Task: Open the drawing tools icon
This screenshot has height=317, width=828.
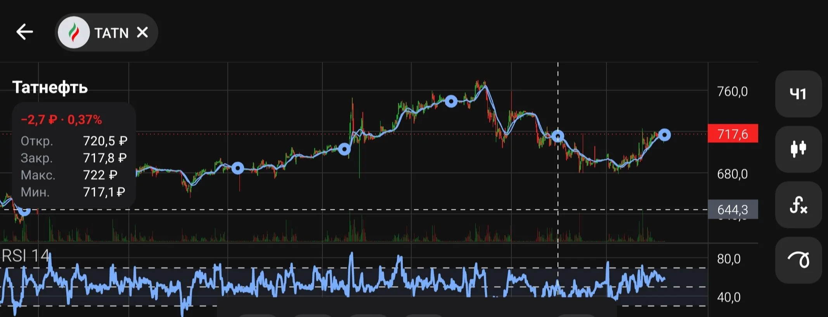Action: tap(798, 260)
